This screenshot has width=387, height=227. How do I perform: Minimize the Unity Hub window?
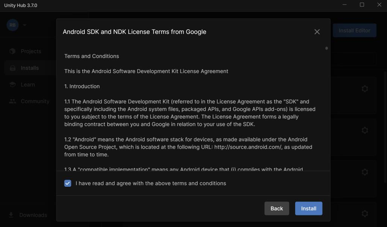pyautogui.click(x=344, y=5)
